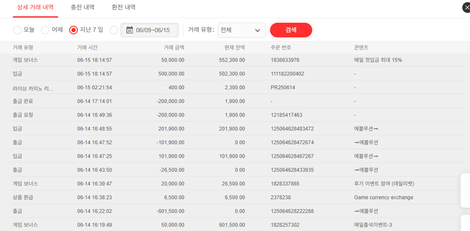Open the 충전 내역 tab
The image size is (470, 231).
83,7
